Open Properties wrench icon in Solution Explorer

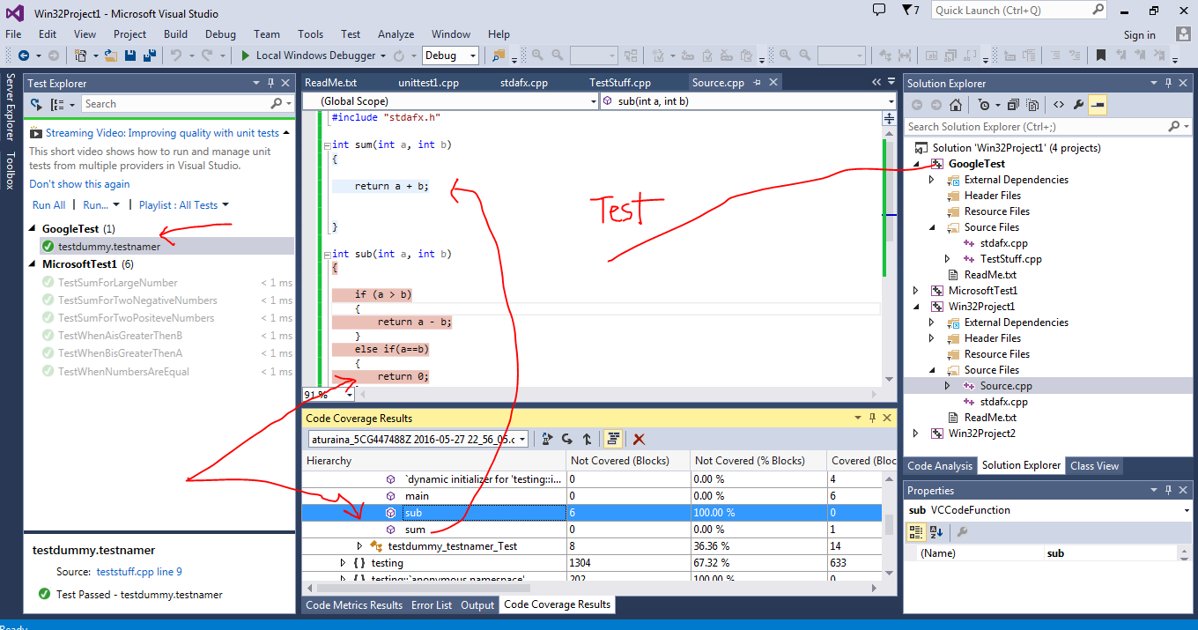(1078, 105)
